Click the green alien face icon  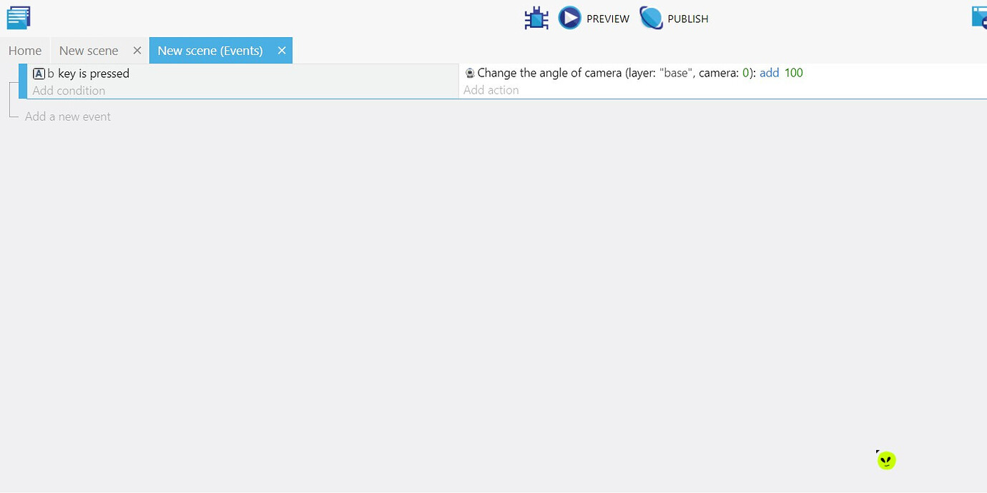tap(887, 460)
